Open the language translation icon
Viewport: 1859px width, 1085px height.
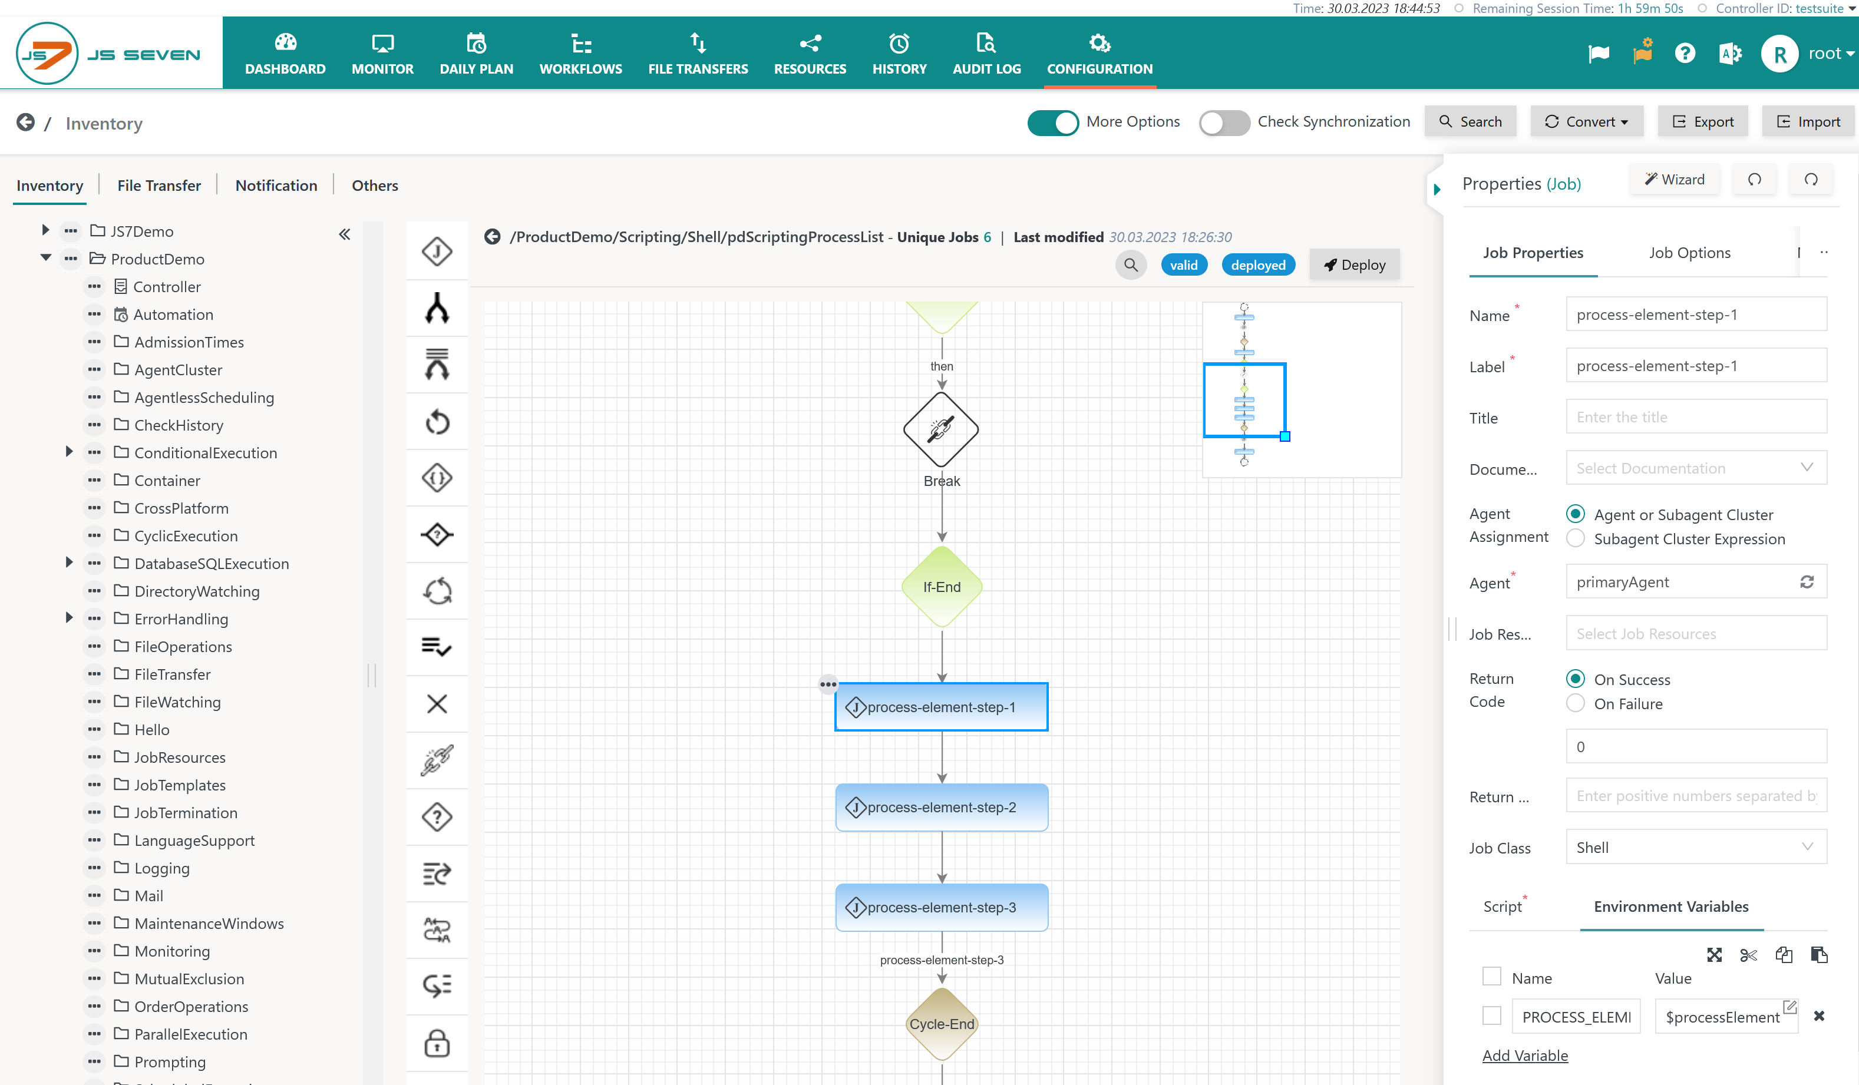tap(1729, 53)
